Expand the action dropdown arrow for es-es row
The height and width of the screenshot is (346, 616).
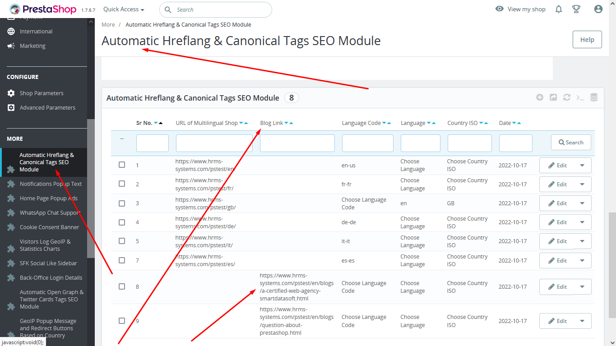pyautogui.click(x=582, y=261)
